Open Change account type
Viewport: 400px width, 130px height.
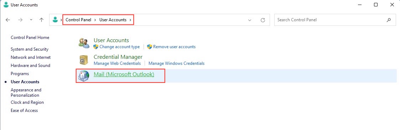pyautogui.click(x=120, y=47)
